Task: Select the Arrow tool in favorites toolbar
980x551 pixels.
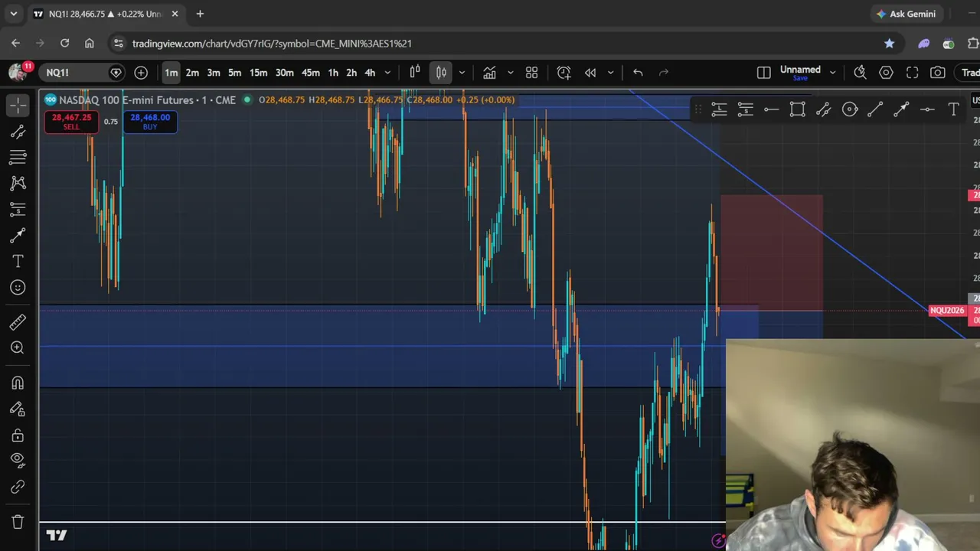Action: pos(901,110)
